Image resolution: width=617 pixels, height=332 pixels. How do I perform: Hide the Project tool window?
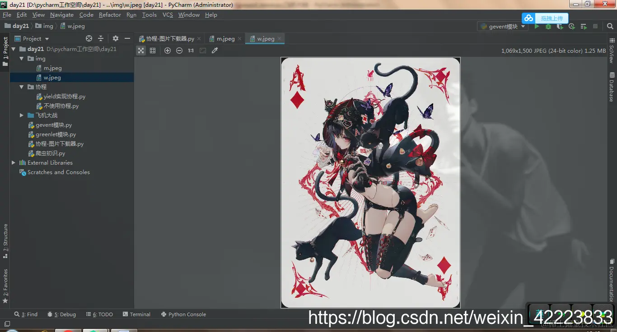point(127,38)
